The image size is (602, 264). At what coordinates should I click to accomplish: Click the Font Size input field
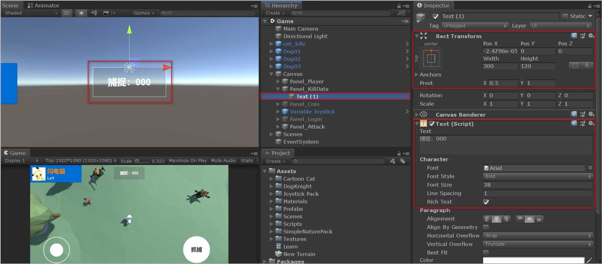537,185
